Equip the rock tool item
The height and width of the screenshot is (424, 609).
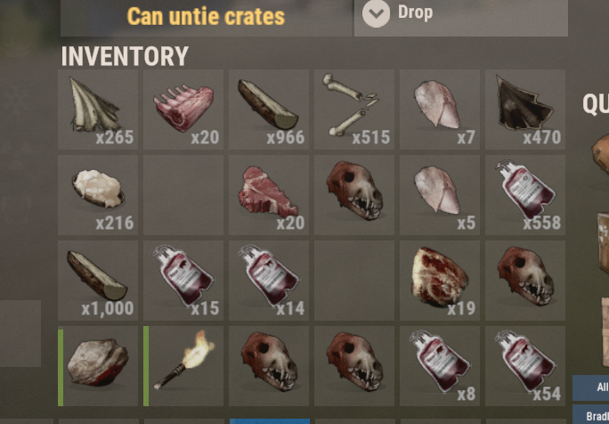pyautogui.click(x=98, y=366)
